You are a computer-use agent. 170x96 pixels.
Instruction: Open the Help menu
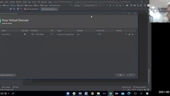50,2
